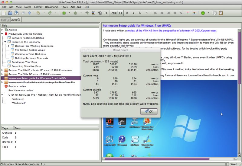This screenshot has height=166, width=242.
Task: Center align text
Action: [x=162, y=13]
